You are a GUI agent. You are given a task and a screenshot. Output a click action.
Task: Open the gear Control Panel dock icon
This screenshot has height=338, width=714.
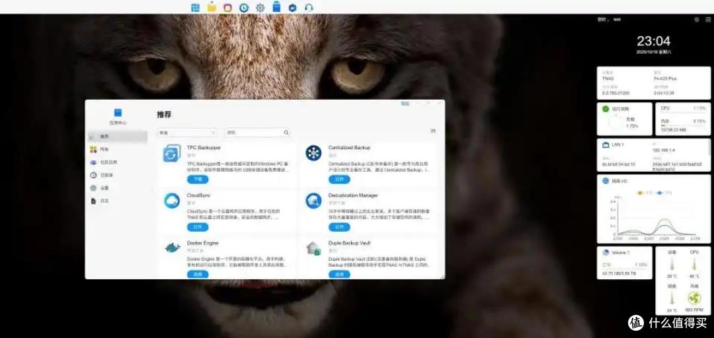[x=260, y=7]
